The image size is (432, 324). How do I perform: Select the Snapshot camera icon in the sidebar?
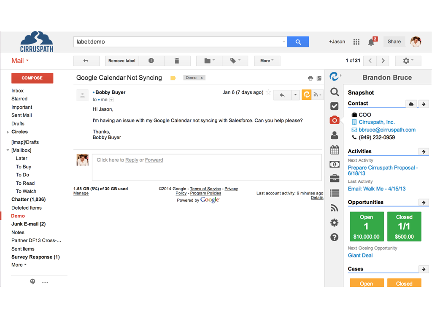[335, 120]
